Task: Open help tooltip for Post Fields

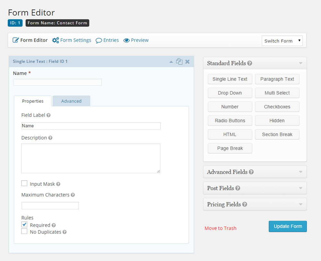Action: [x=238, y=188]
